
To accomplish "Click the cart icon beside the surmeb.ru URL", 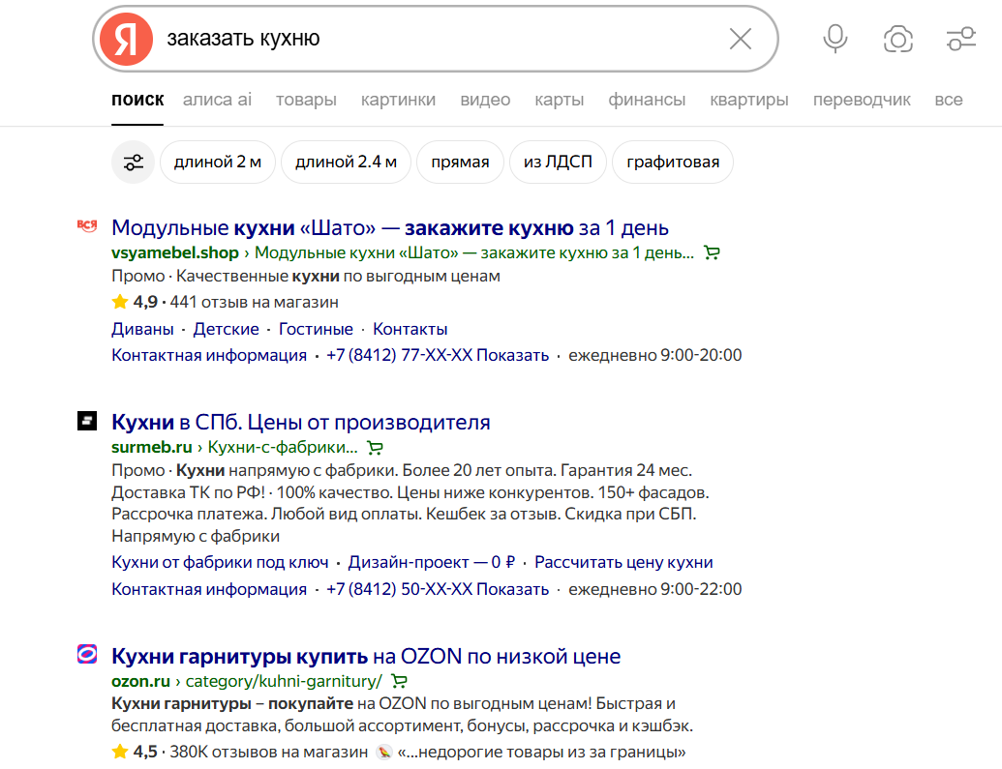I will pyautogui.click(x=375, y=448).
